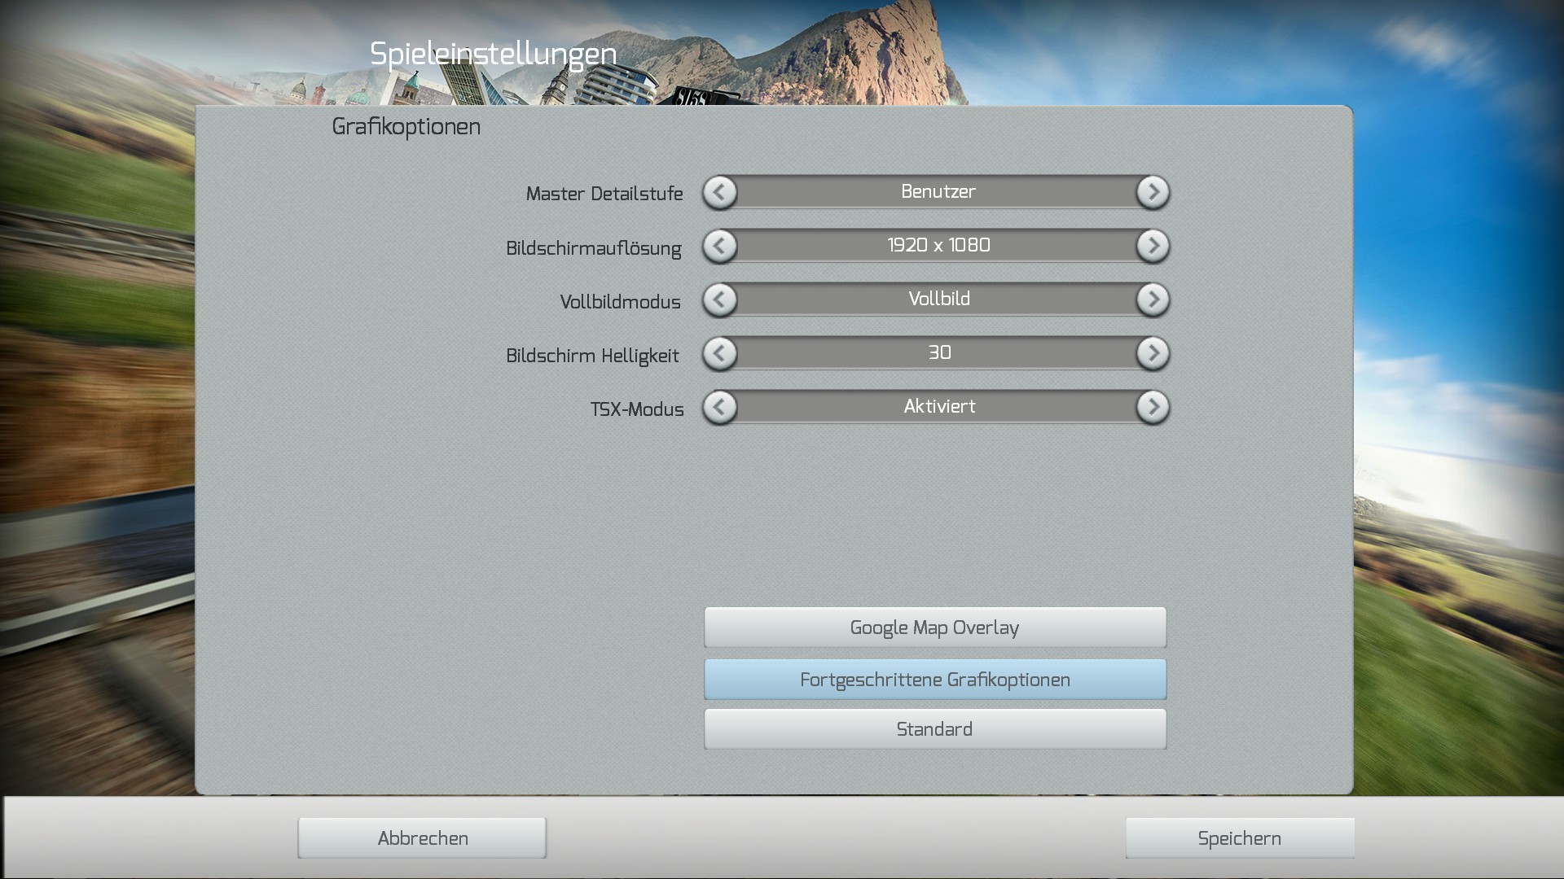This screenshot has height=879, width=1564.
Task: Toggle TSX-Modus using left arrow
Action: tap(719, 408)
